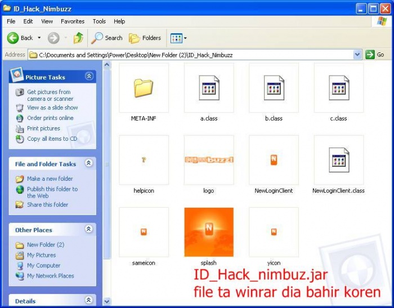Click the Order prints online icon

point(20,118)
